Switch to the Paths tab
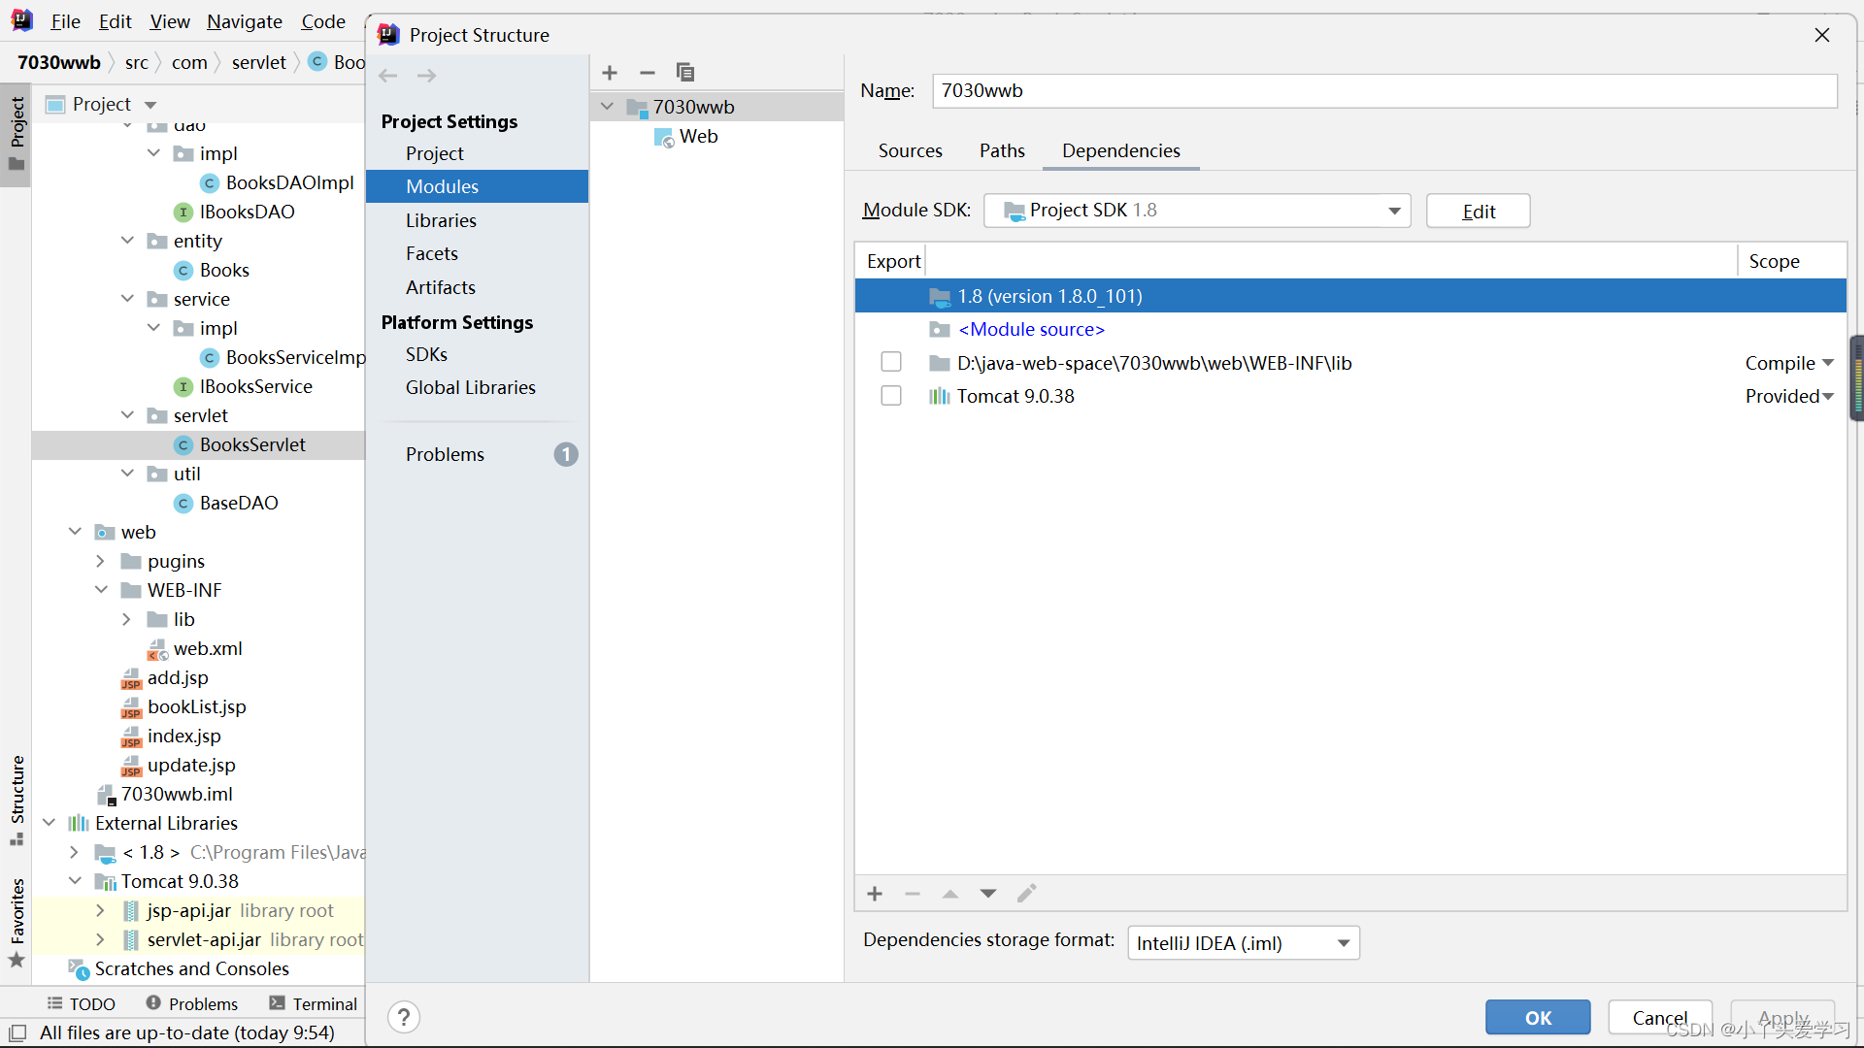This screenshot has height=1048, width=1864. point(1002,150)
